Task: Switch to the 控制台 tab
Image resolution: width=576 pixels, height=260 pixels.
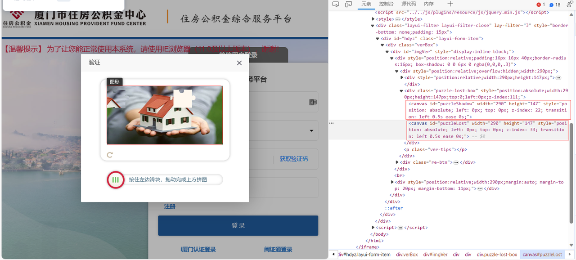Action: pos(386,4)
